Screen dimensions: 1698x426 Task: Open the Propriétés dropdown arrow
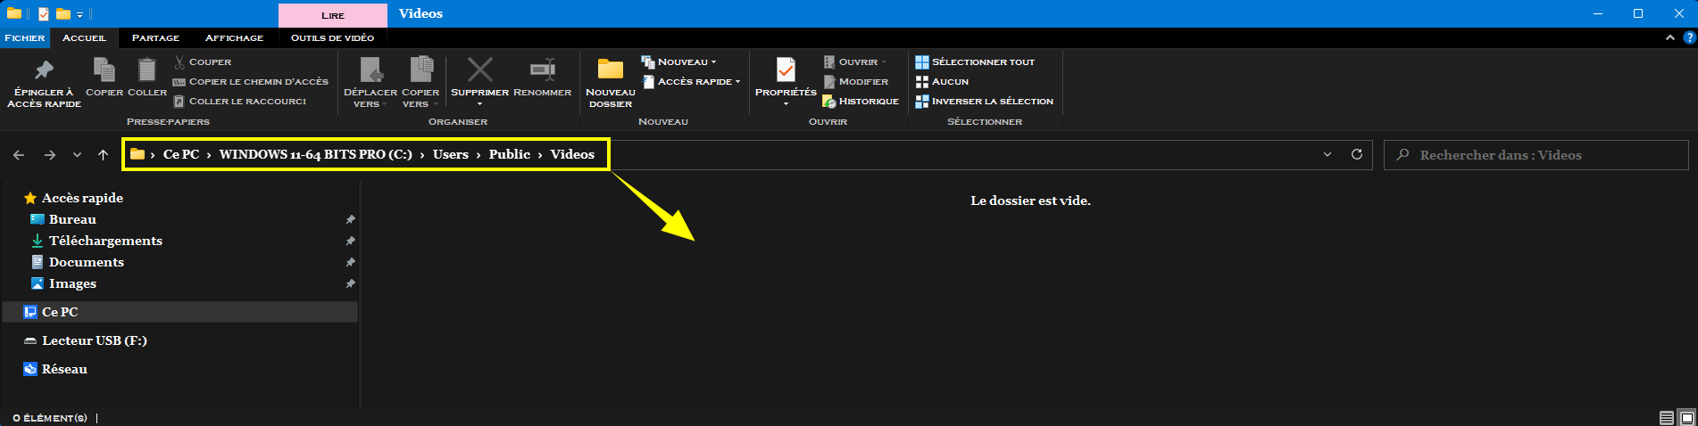click(x=786, y=103)
